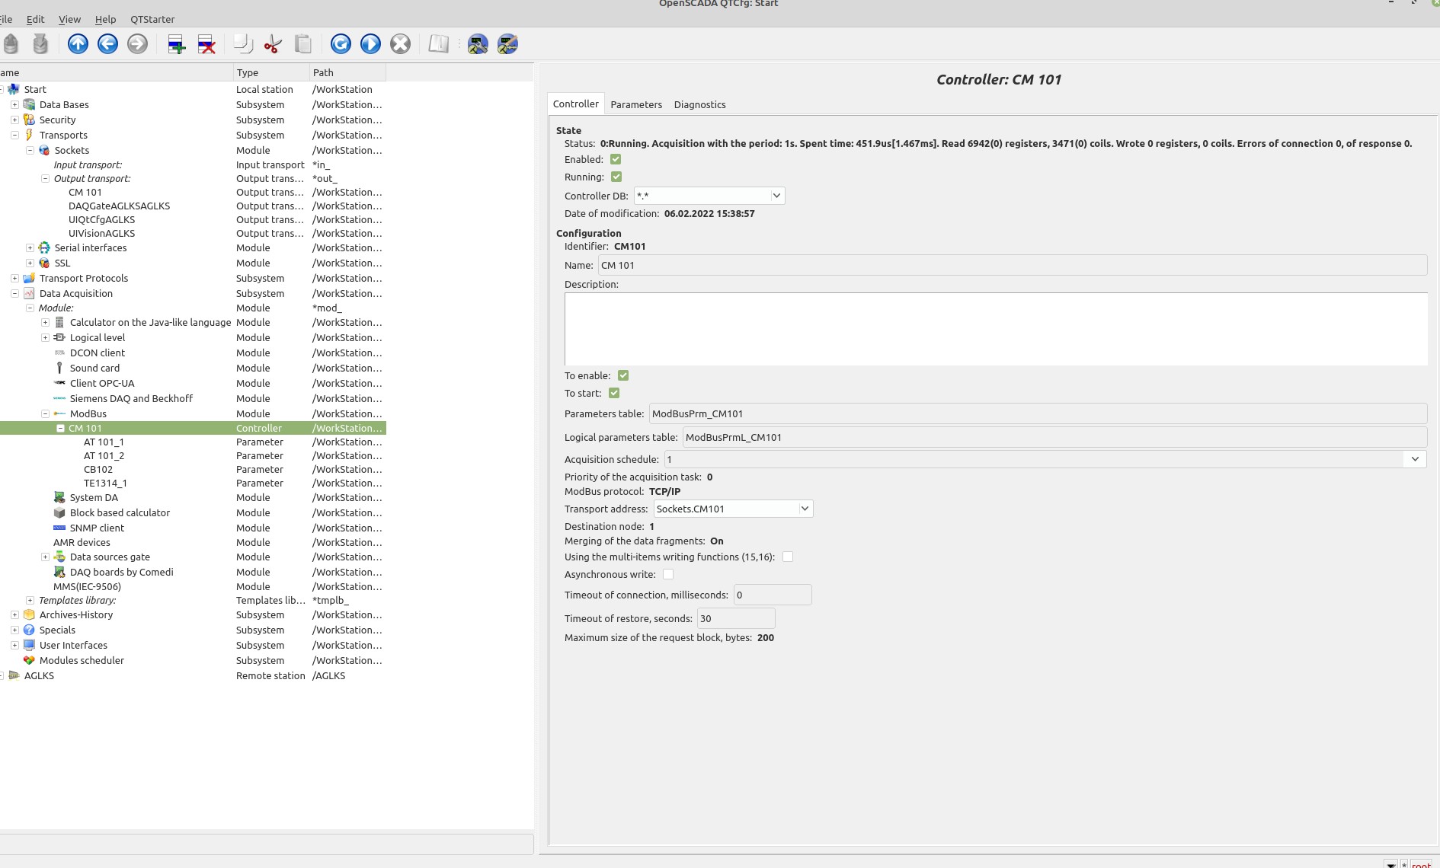Open the Acquisition schedule dropdown arrow
Viewport: 1440px width, 868px height.
(1415, 459)
